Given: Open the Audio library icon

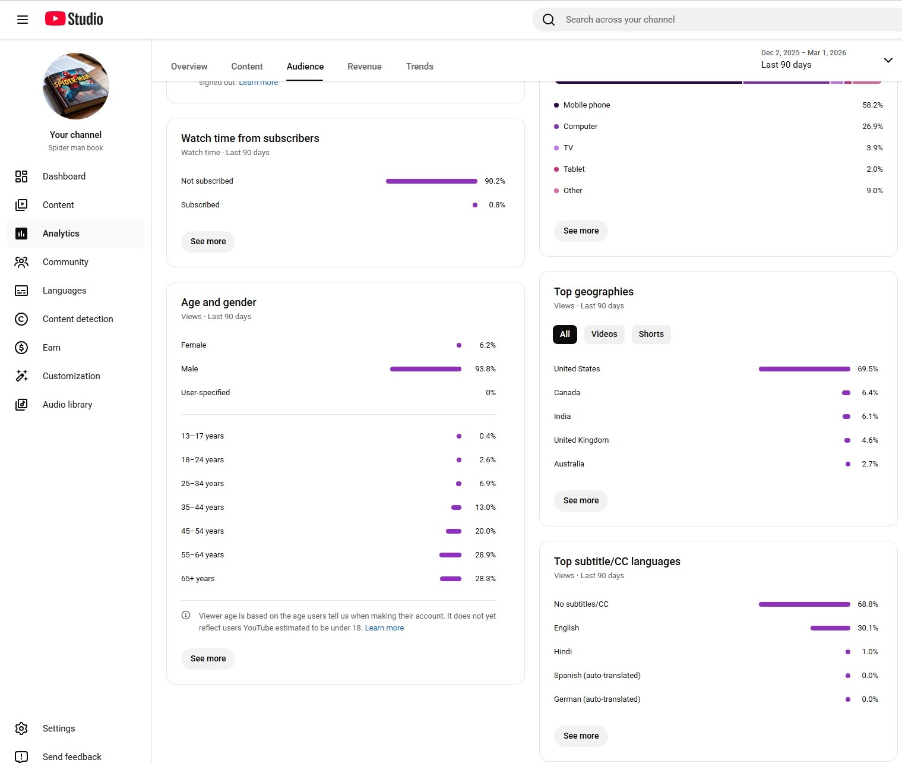Looking at the screenshot, I should click(21, 405).
